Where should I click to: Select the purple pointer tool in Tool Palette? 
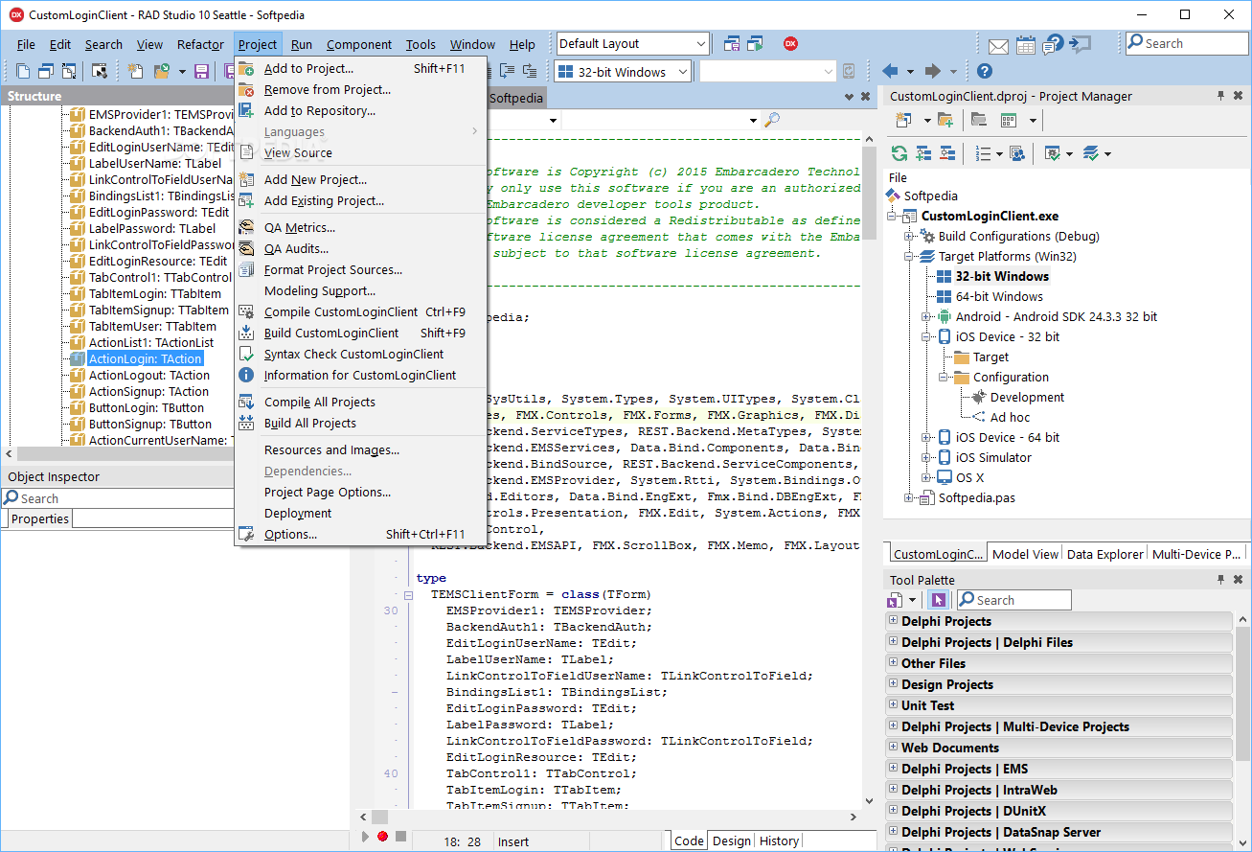click(x=938, y=600)
